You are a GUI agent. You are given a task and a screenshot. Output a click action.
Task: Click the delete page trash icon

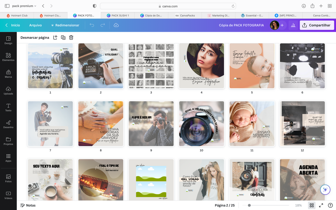coord(71,37)
